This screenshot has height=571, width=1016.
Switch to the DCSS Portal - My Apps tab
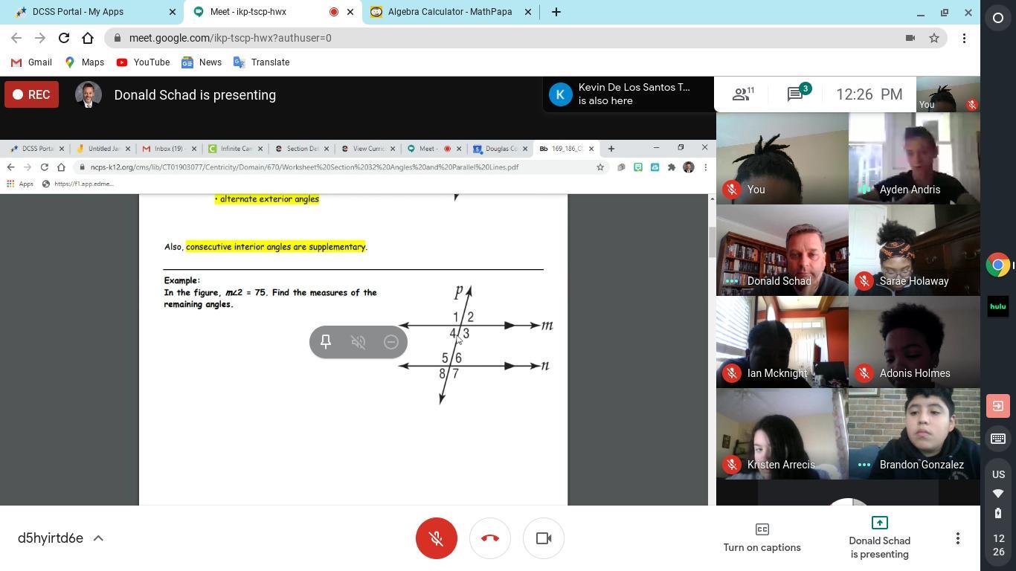[93, 12]
